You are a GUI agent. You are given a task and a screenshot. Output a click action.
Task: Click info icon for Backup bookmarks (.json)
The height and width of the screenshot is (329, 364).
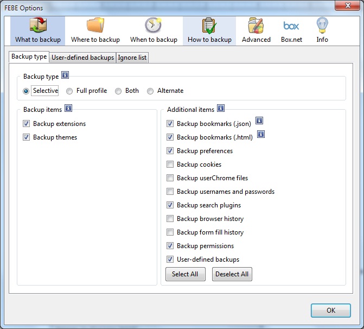[259, 121]
